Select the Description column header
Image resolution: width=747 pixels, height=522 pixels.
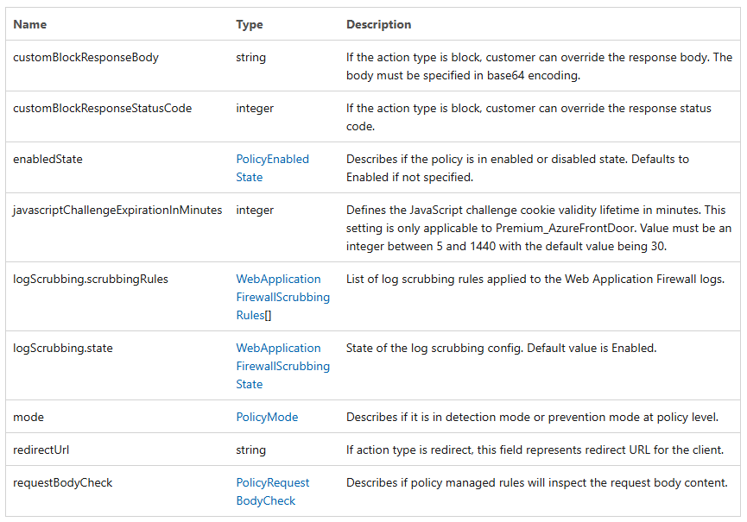(x=379, y=24)
